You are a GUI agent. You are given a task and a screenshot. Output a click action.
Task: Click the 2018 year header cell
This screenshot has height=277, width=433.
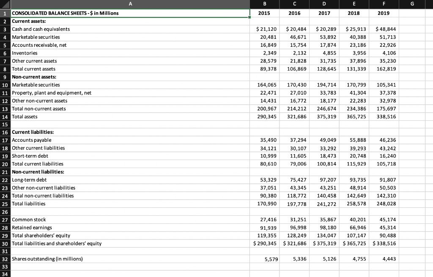354,13
